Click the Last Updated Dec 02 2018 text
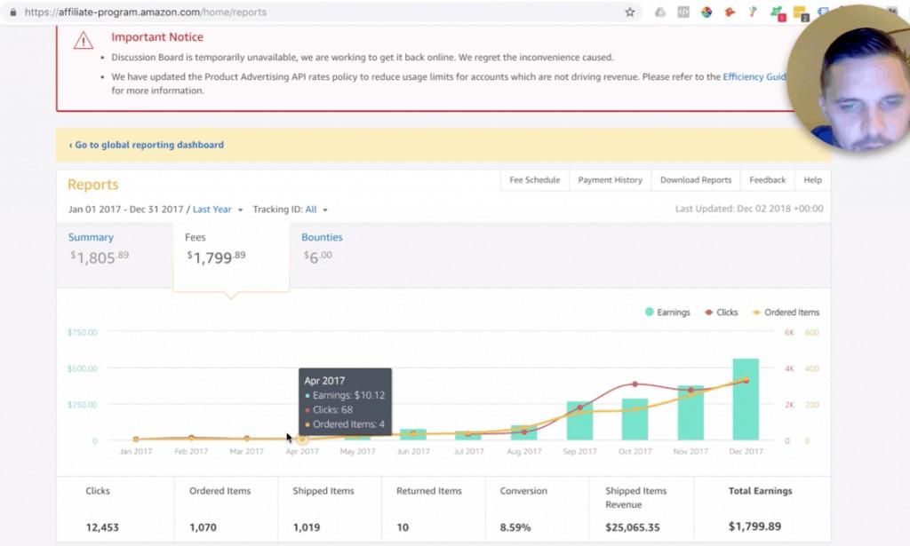Viewport: 910px width, 546px height. pos(749,209)
